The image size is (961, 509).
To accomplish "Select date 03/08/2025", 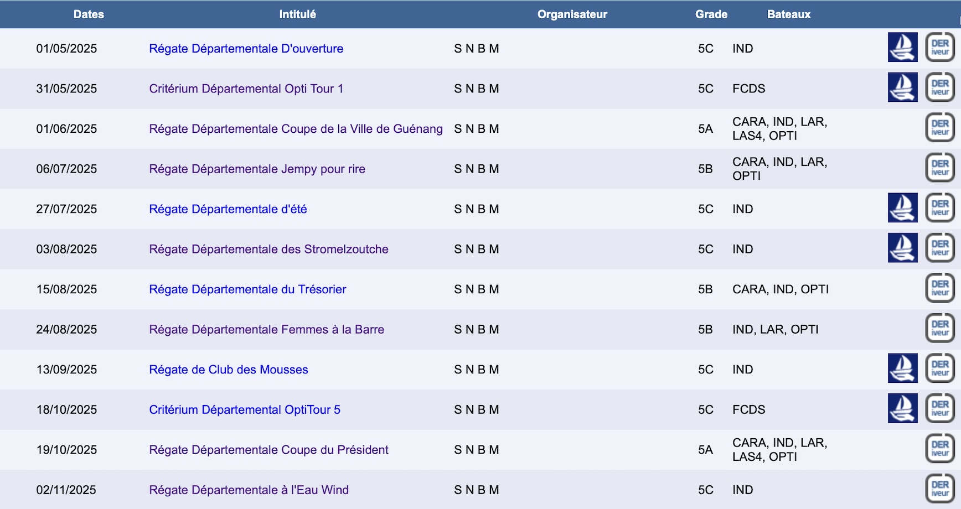I will coord(66,249).
